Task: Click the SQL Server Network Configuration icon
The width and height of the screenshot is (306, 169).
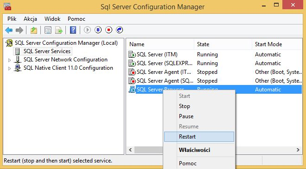Action: [18, 60]
